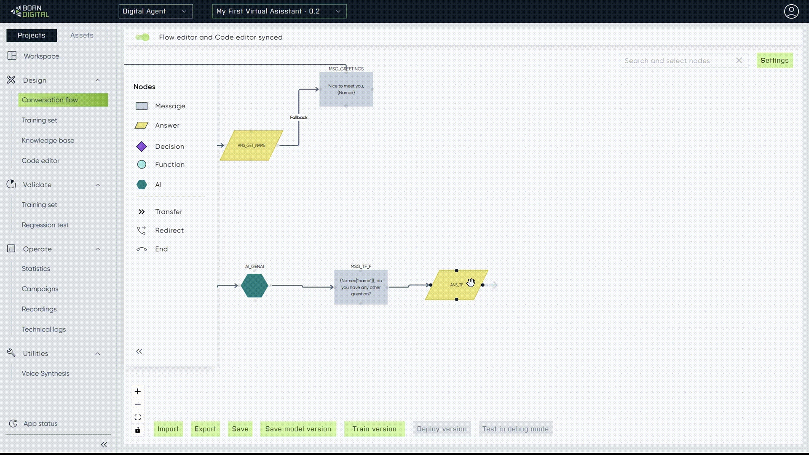Toggle Flow editor and Code editor sync
Image resolution: width=809 pixels, height=455 pixels.
[142, 37]
